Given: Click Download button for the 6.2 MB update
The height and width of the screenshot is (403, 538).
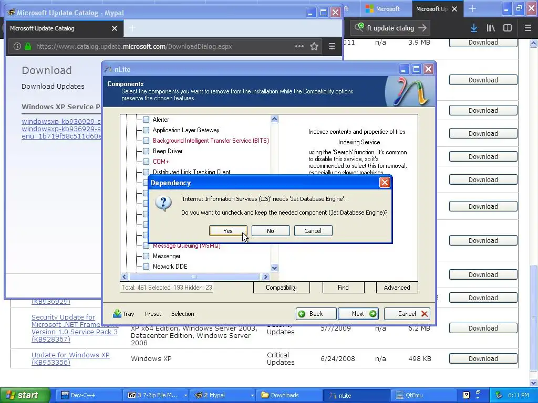Looking at the screenshot, I should pos(483,328).
